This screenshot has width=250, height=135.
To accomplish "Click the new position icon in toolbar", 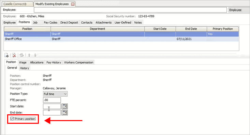I will [6, 55].
